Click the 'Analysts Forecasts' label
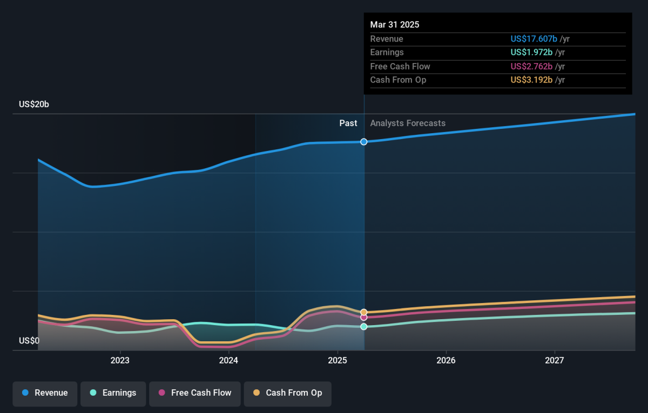This screenshot has height=413, width=648. coord(408,123)
